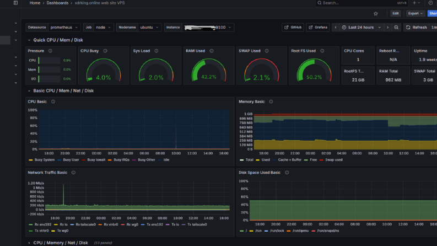Toggle /run/qemu series in Disk legend
437x246 pixels.
(300, 231)
